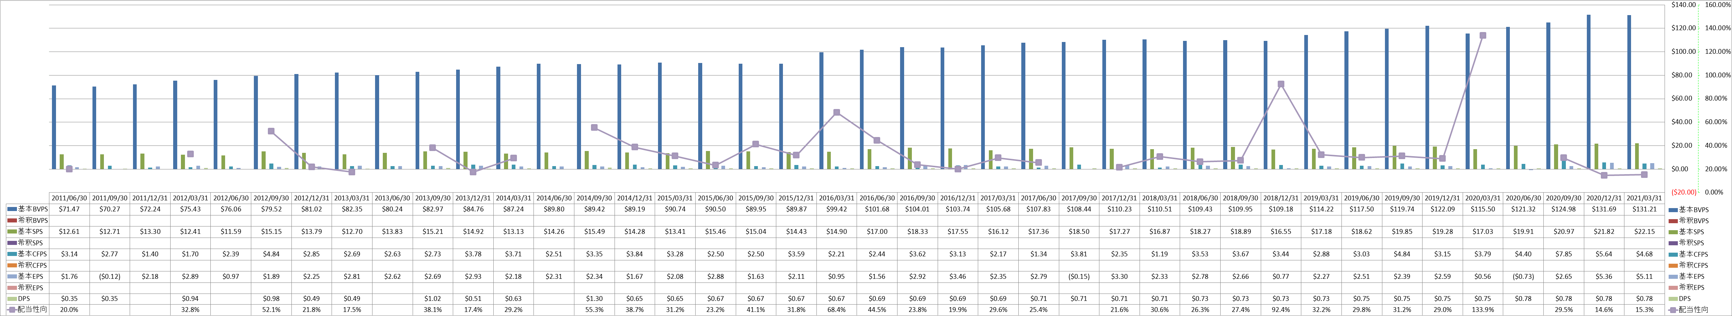
Task: Click the 14.6% payout ratio cell
Action: click(1603, 310)
